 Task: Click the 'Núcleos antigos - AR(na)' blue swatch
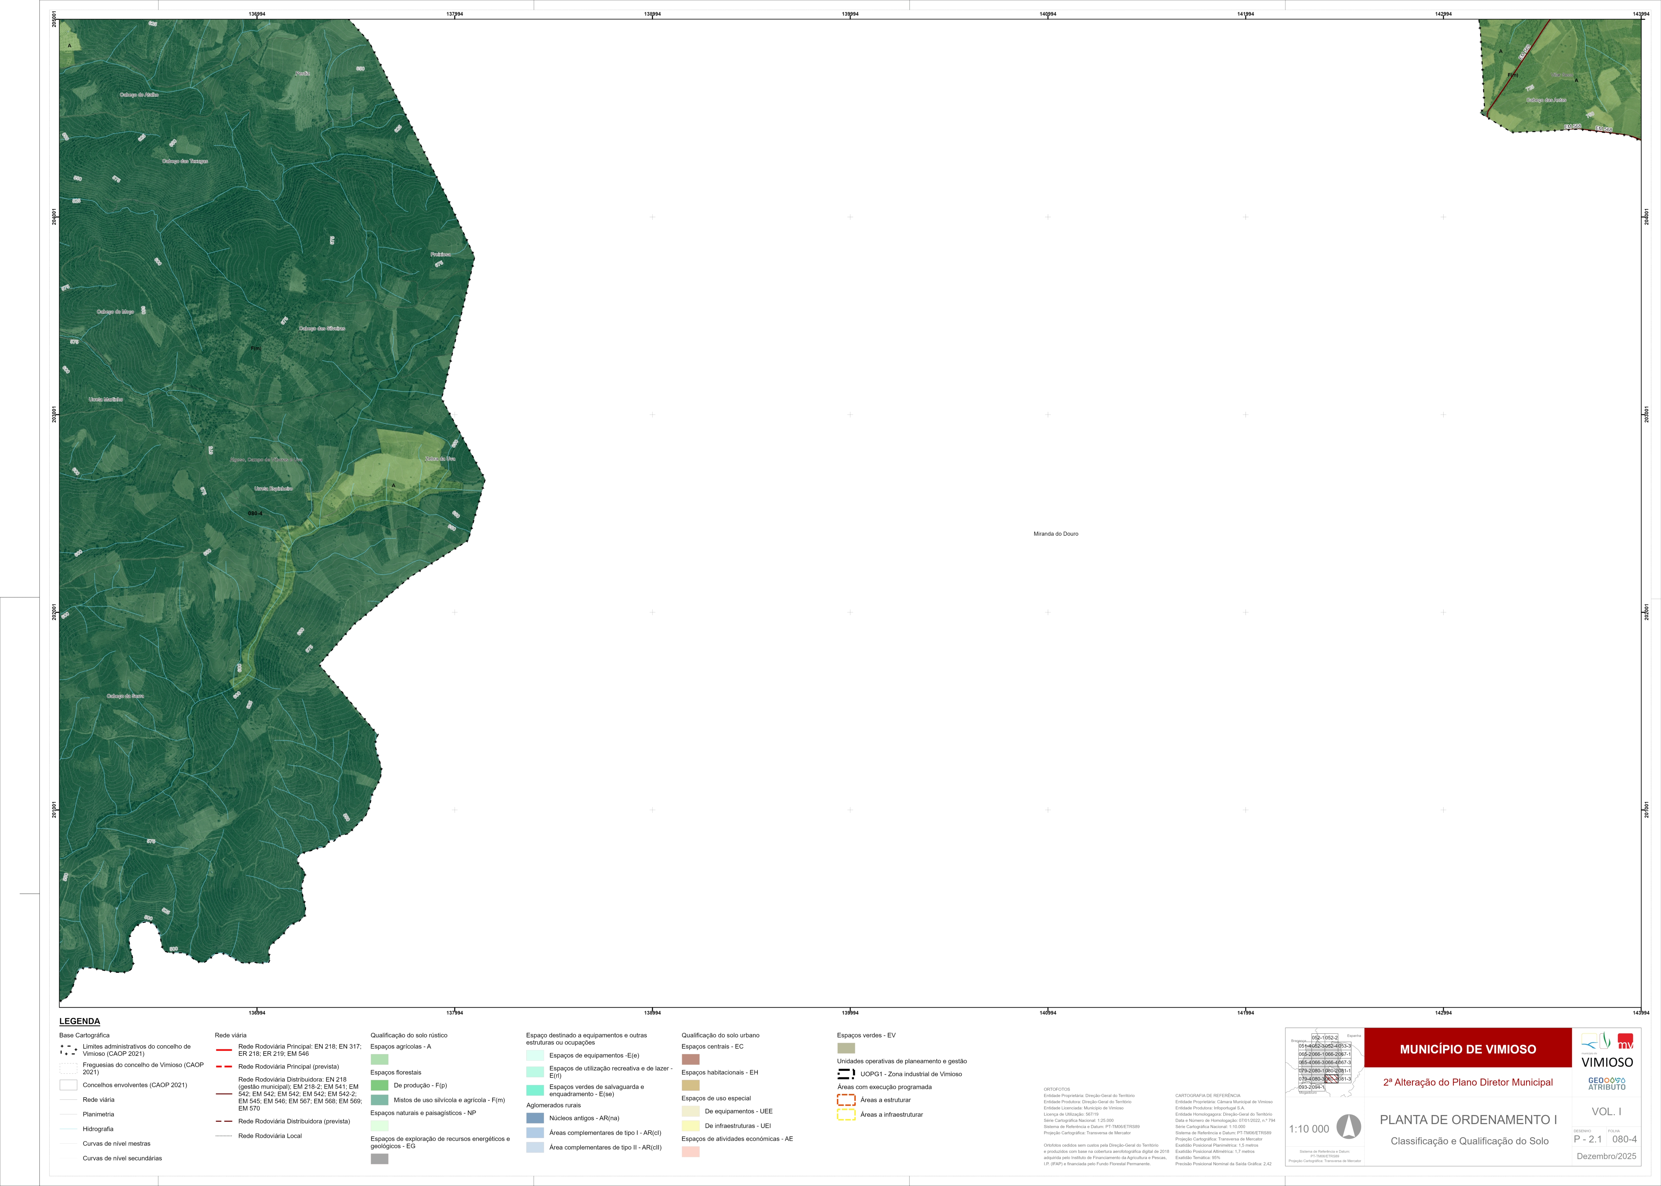tap(535, 1118)
